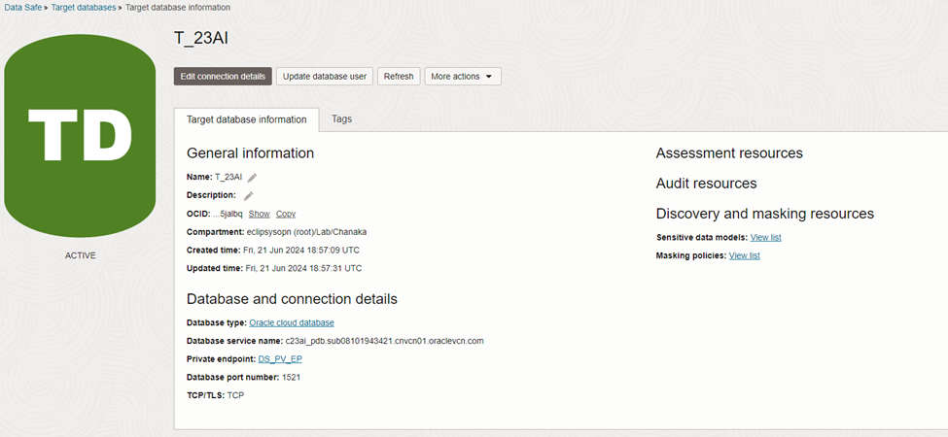Navigate to Target databases breadcrumb

(83, 8)
